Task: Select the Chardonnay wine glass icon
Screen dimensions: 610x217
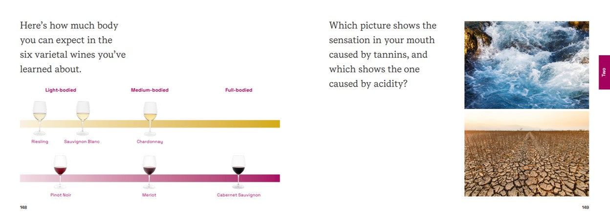Action: [150, 118]
